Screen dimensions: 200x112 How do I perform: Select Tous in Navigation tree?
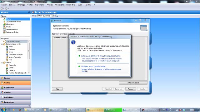pyautogui.click(x=10, y=60)
